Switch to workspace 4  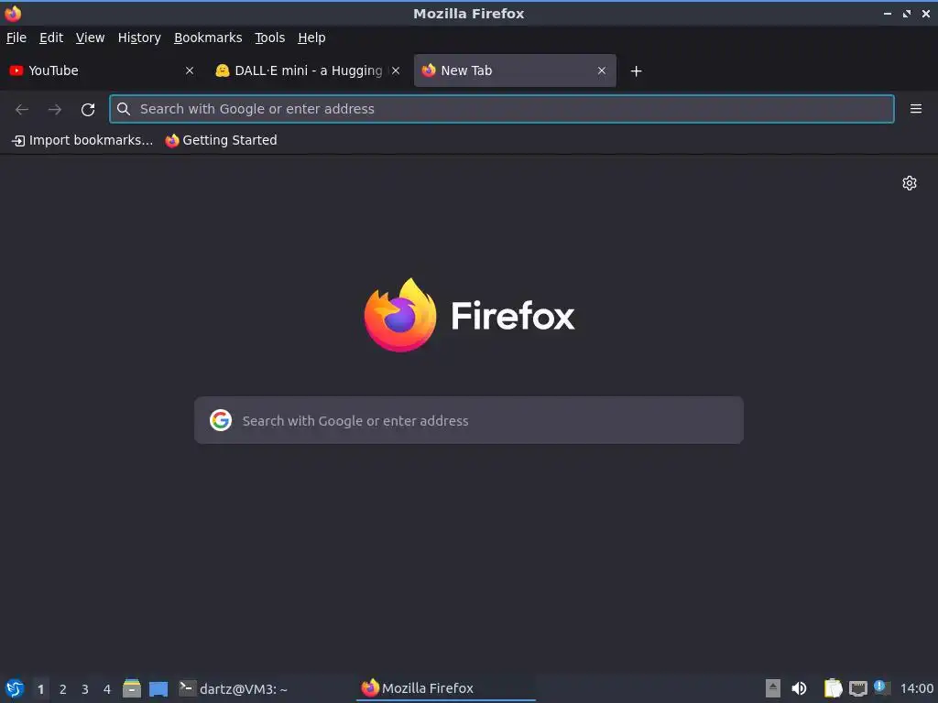(107, 689)
